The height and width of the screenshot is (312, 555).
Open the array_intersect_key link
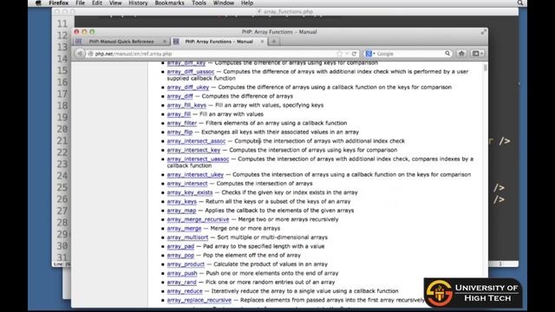pos(193,150)
